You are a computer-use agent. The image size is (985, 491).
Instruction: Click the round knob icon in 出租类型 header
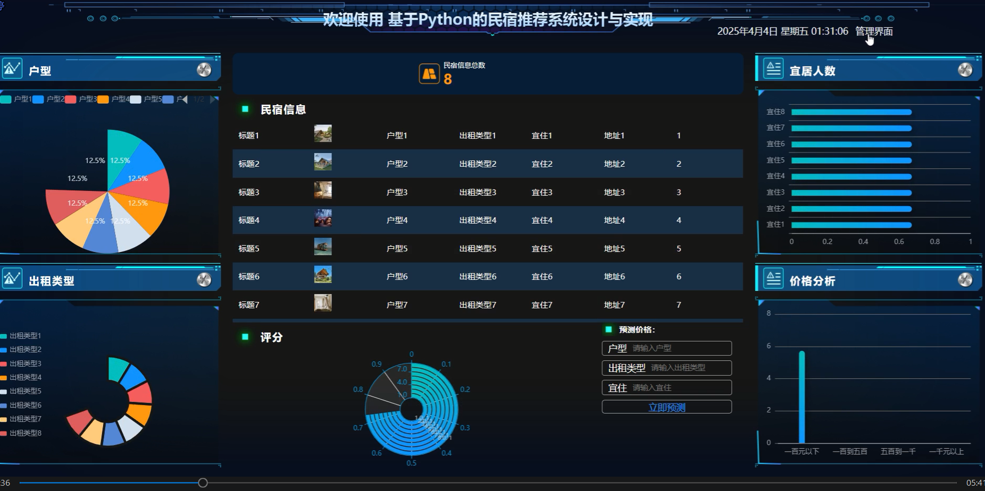(x=204, y=280)
